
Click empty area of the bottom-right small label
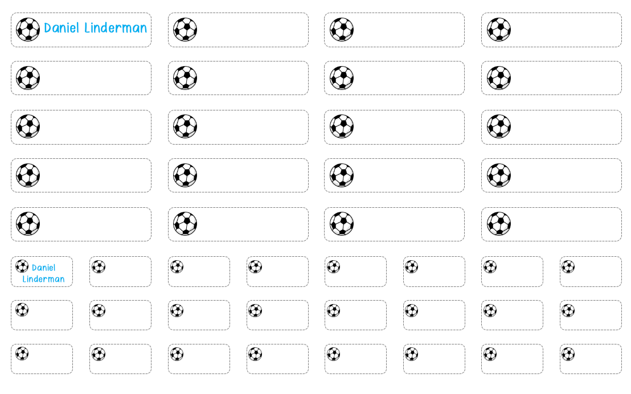click(x=595, y=362)
